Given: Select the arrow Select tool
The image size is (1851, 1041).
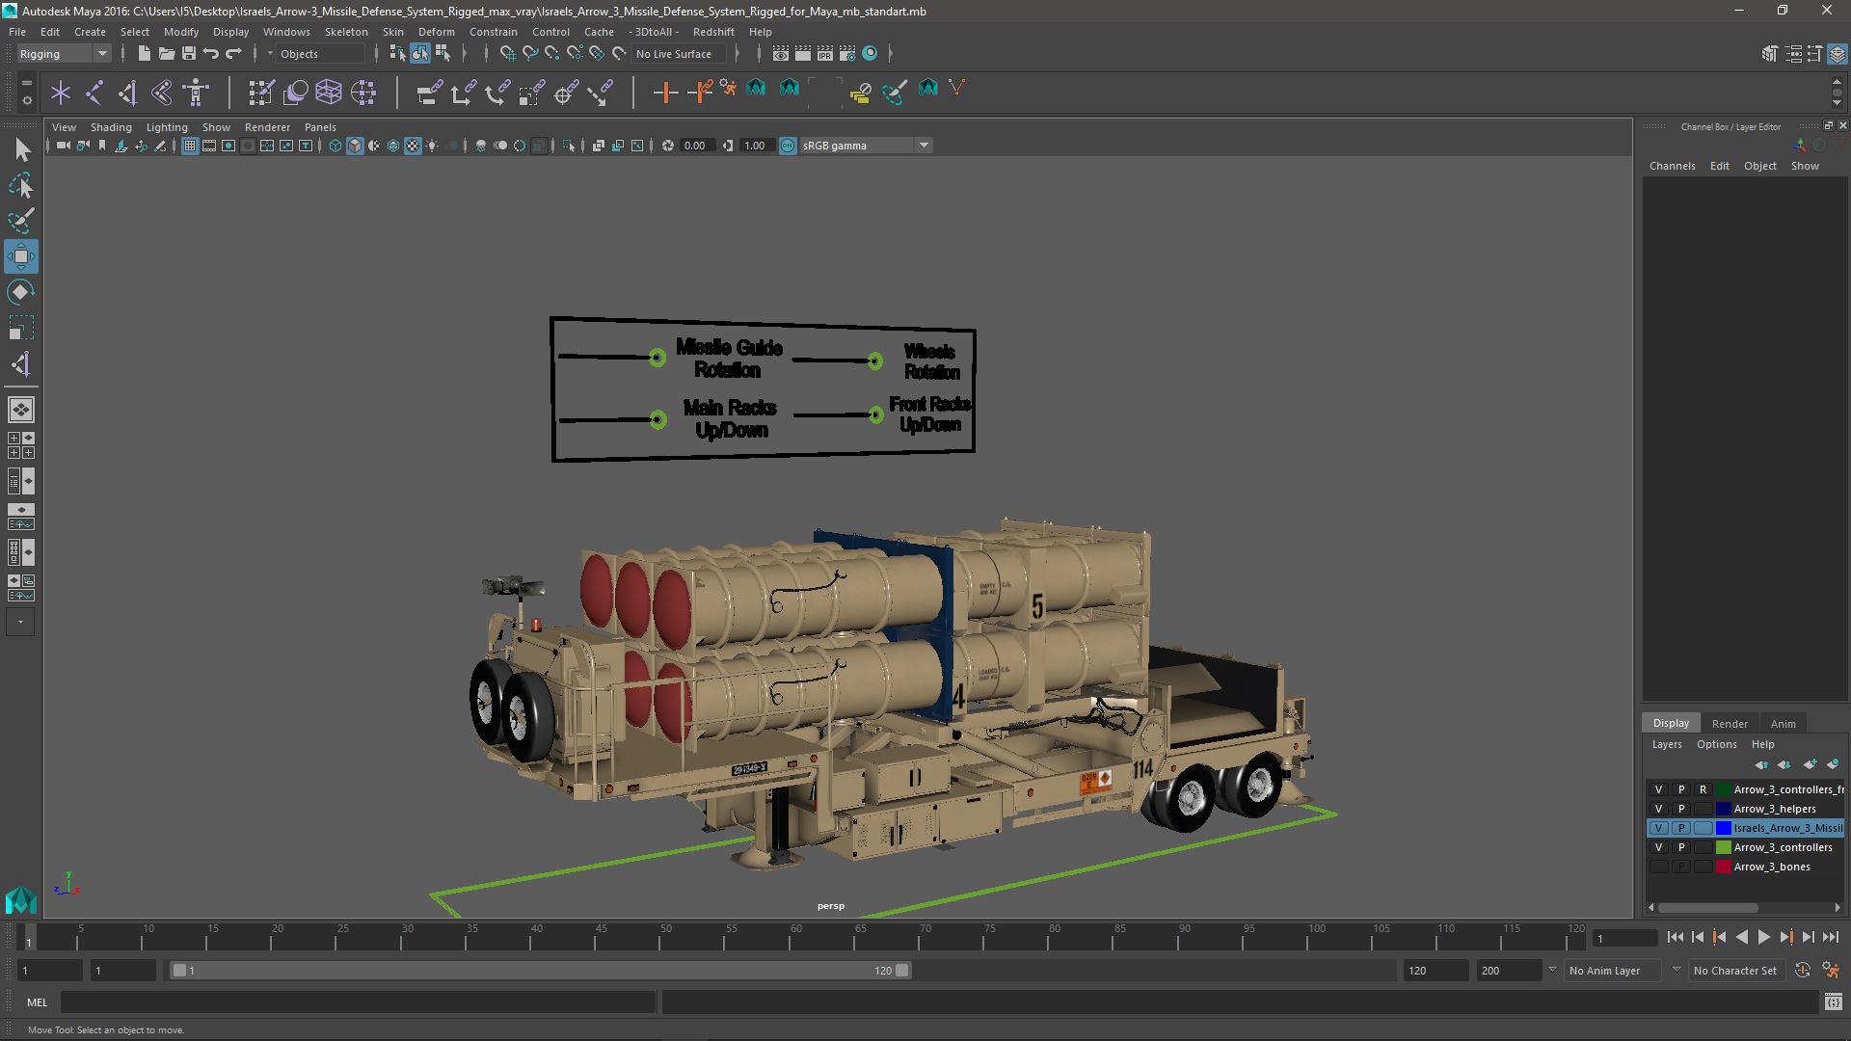Looking at the screenshot, I should pos(21,149).
